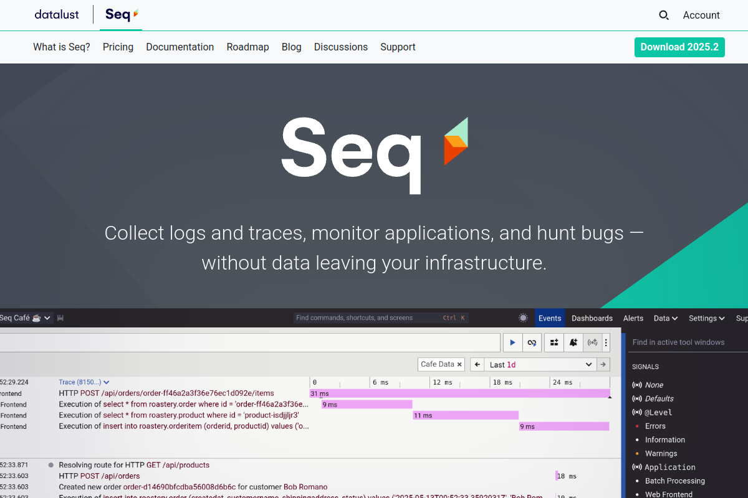Select the Information signal

tap(664, 439)
